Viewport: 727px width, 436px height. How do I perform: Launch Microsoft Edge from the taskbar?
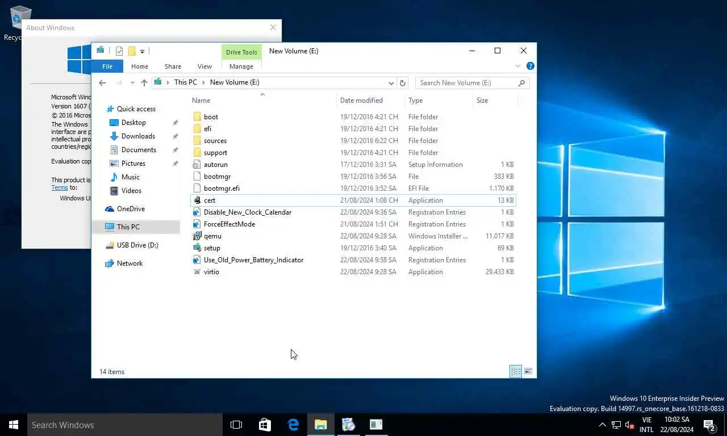(293, 425)
